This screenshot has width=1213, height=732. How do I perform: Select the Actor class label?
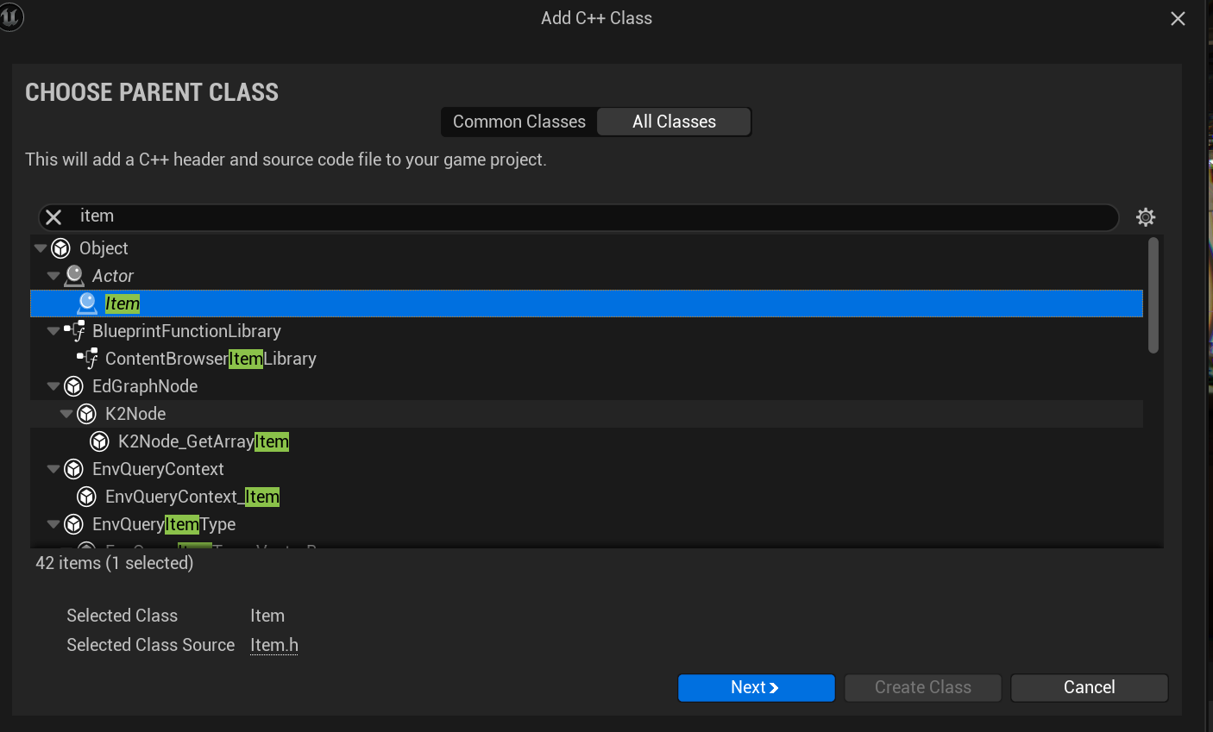click(113, 276)
